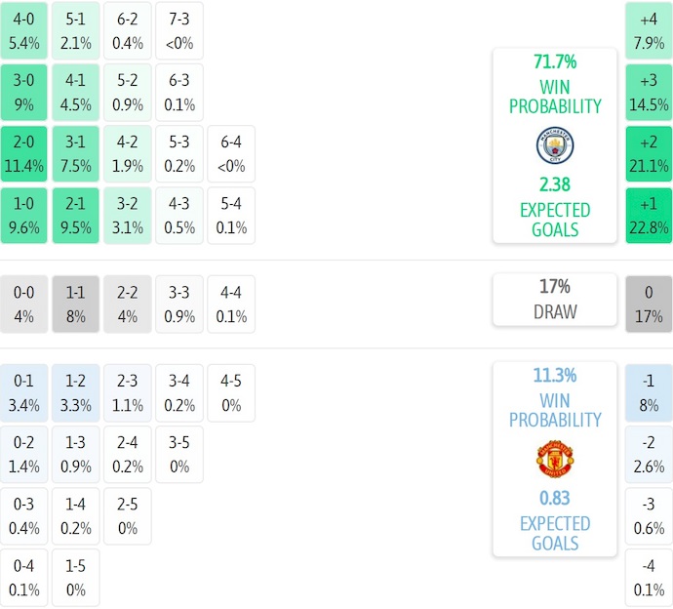
Task: Click the 2.38 expected goals value
Action: (x=554, y=184)
